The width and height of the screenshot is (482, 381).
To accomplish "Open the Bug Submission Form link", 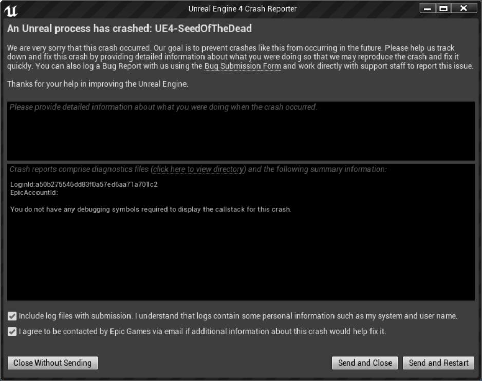I will pyautogui.click(x=243, y=66).
